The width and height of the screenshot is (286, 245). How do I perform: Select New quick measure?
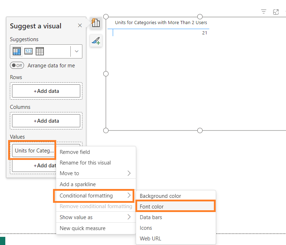(96, 228)
